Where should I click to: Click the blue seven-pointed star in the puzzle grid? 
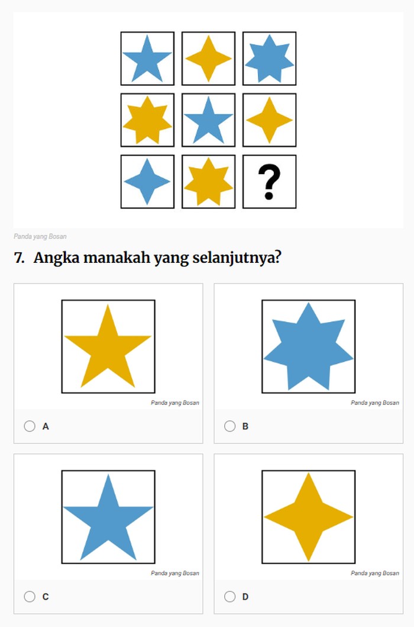tap(269, 59)
